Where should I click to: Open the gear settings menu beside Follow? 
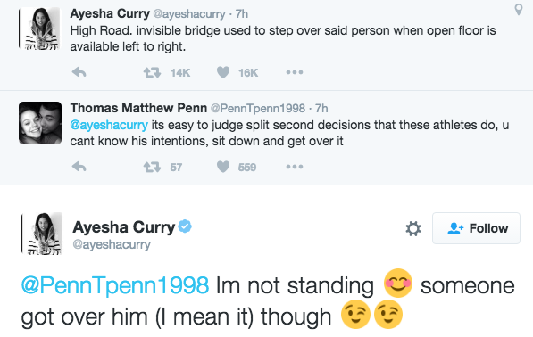tap(413, 228)
